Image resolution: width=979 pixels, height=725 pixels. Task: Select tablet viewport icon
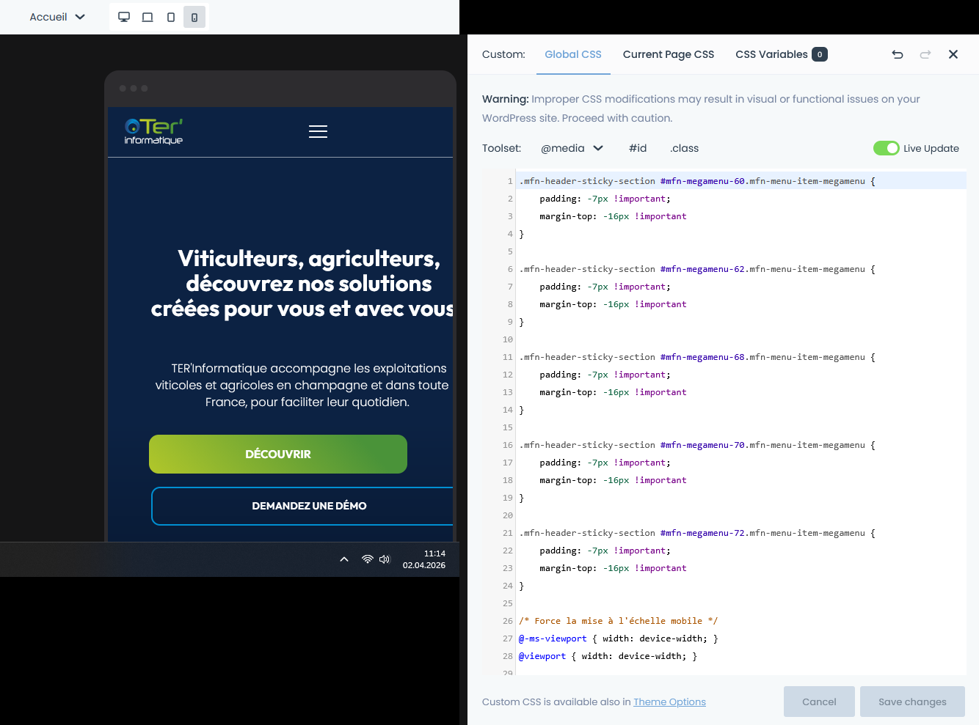click(x=171, y=17)
